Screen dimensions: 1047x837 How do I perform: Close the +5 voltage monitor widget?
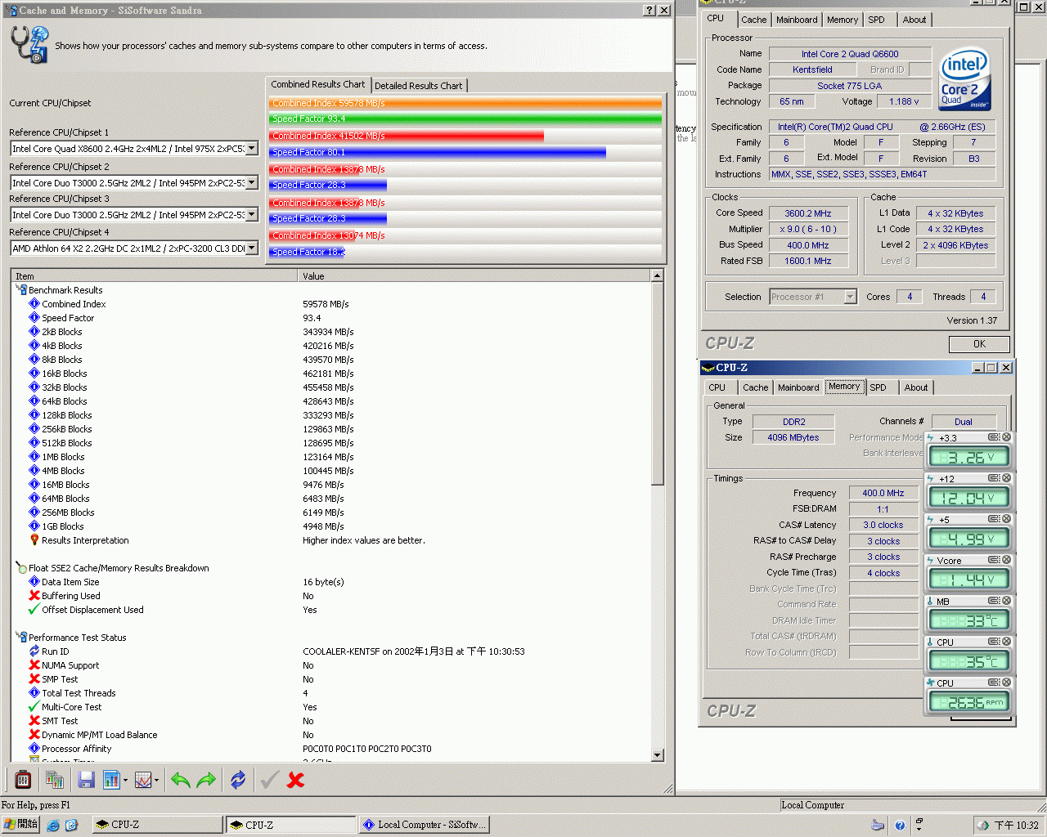coord(1007,519)
